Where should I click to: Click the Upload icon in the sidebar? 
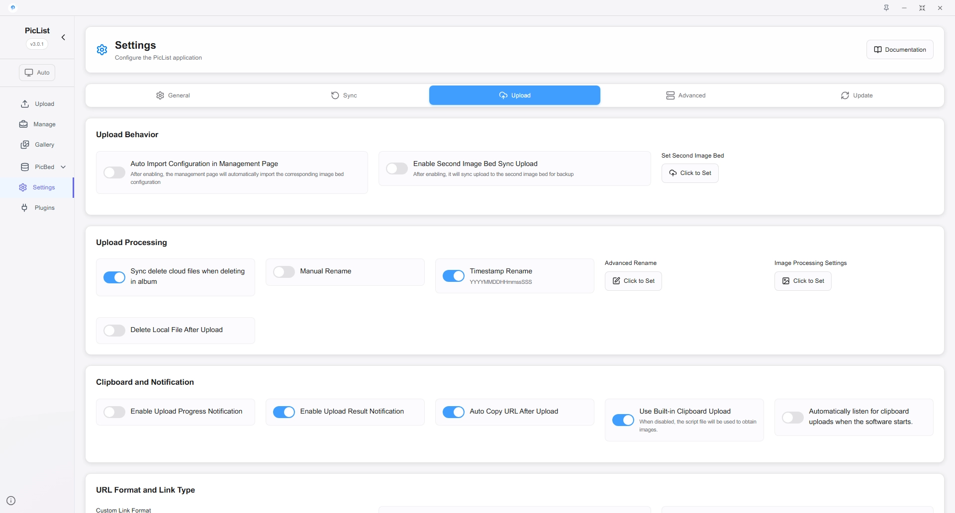pos(25,104)
